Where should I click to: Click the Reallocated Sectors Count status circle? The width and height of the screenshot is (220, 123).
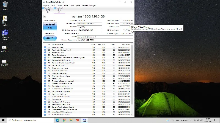pyautogui.click(x=45, y=50)
